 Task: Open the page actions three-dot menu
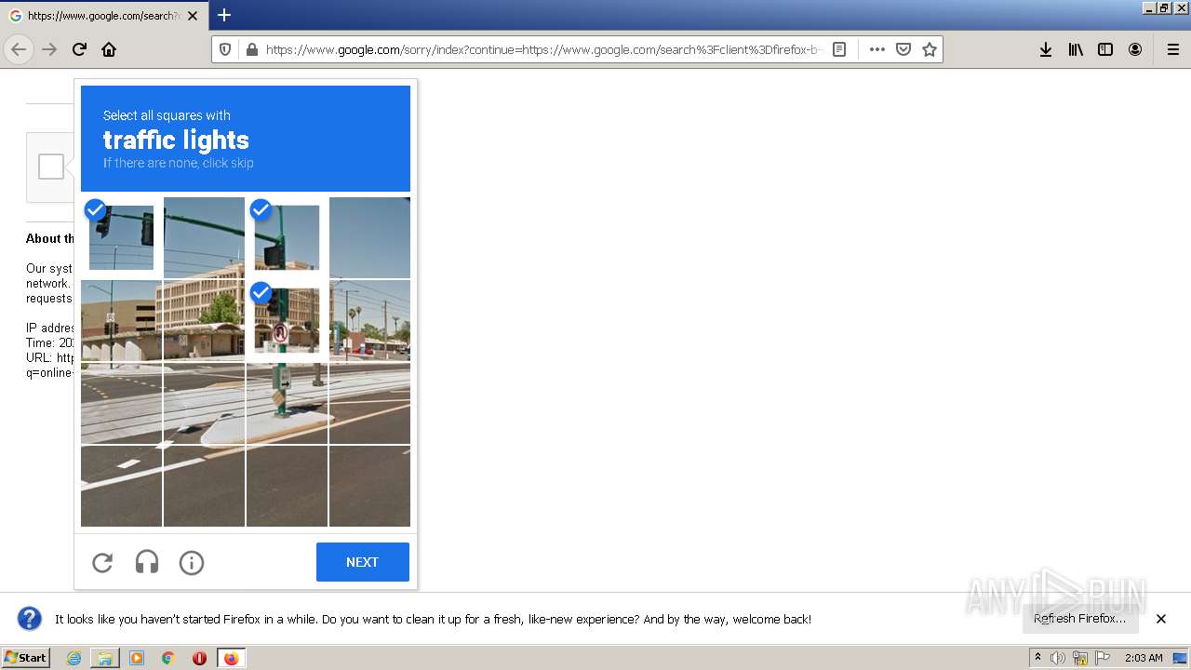point(877,49)
